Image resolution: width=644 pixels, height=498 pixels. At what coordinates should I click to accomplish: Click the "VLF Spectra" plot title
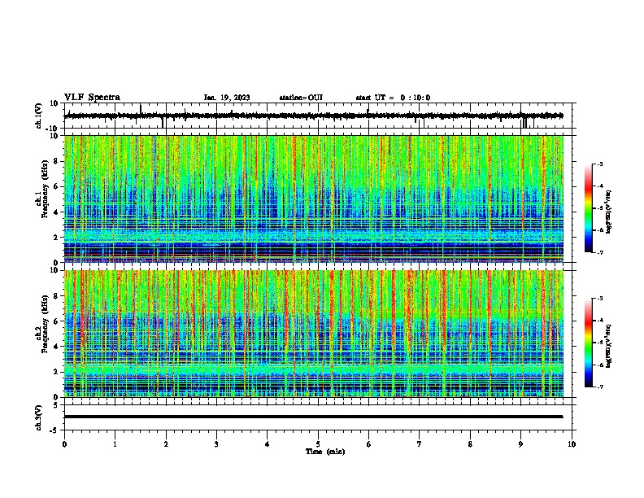pos(92,98)
